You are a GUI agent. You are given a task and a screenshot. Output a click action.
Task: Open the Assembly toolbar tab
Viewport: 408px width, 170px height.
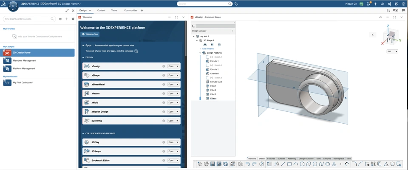click(292, 159)
